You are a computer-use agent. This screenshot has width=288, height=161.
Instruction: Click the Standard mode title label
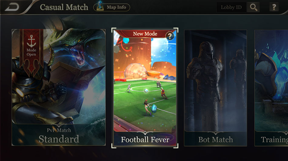59,139
